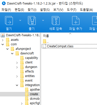
Task: Click the Java jar icon at tree root
Action: (x=3, y=35)
